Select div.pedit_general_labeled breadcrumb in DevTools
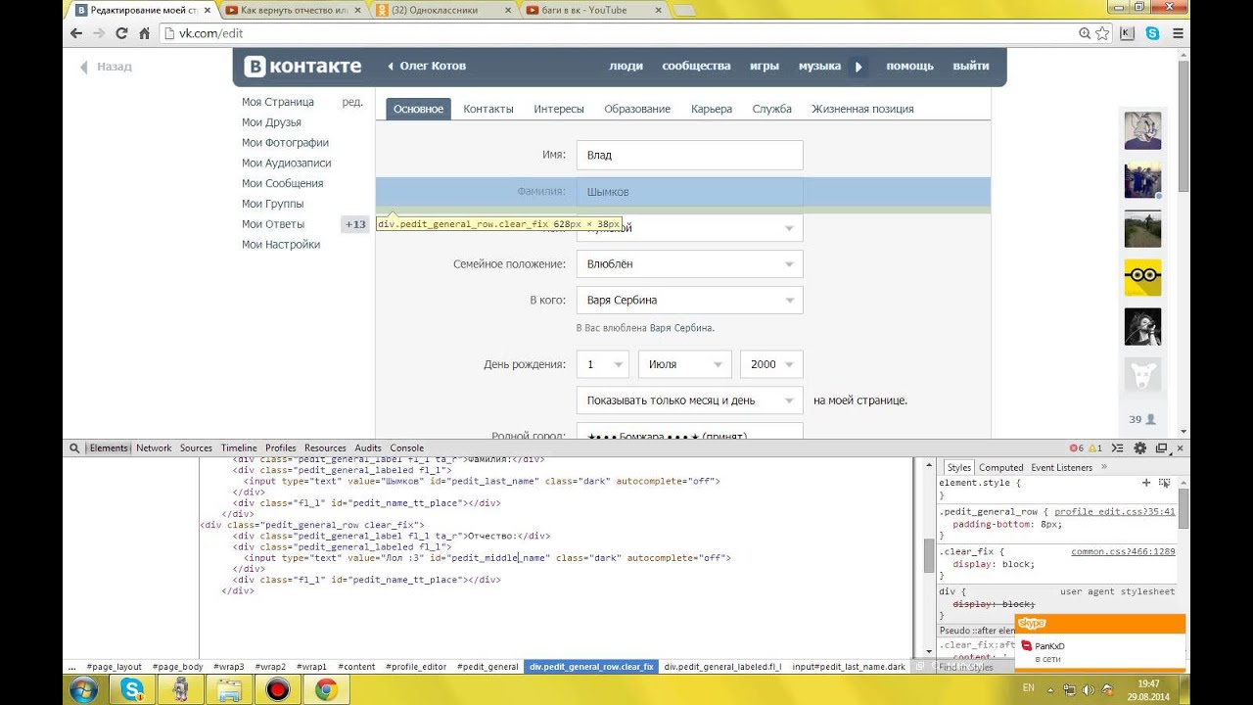The image size is (1253, 705). pos(722,667)
